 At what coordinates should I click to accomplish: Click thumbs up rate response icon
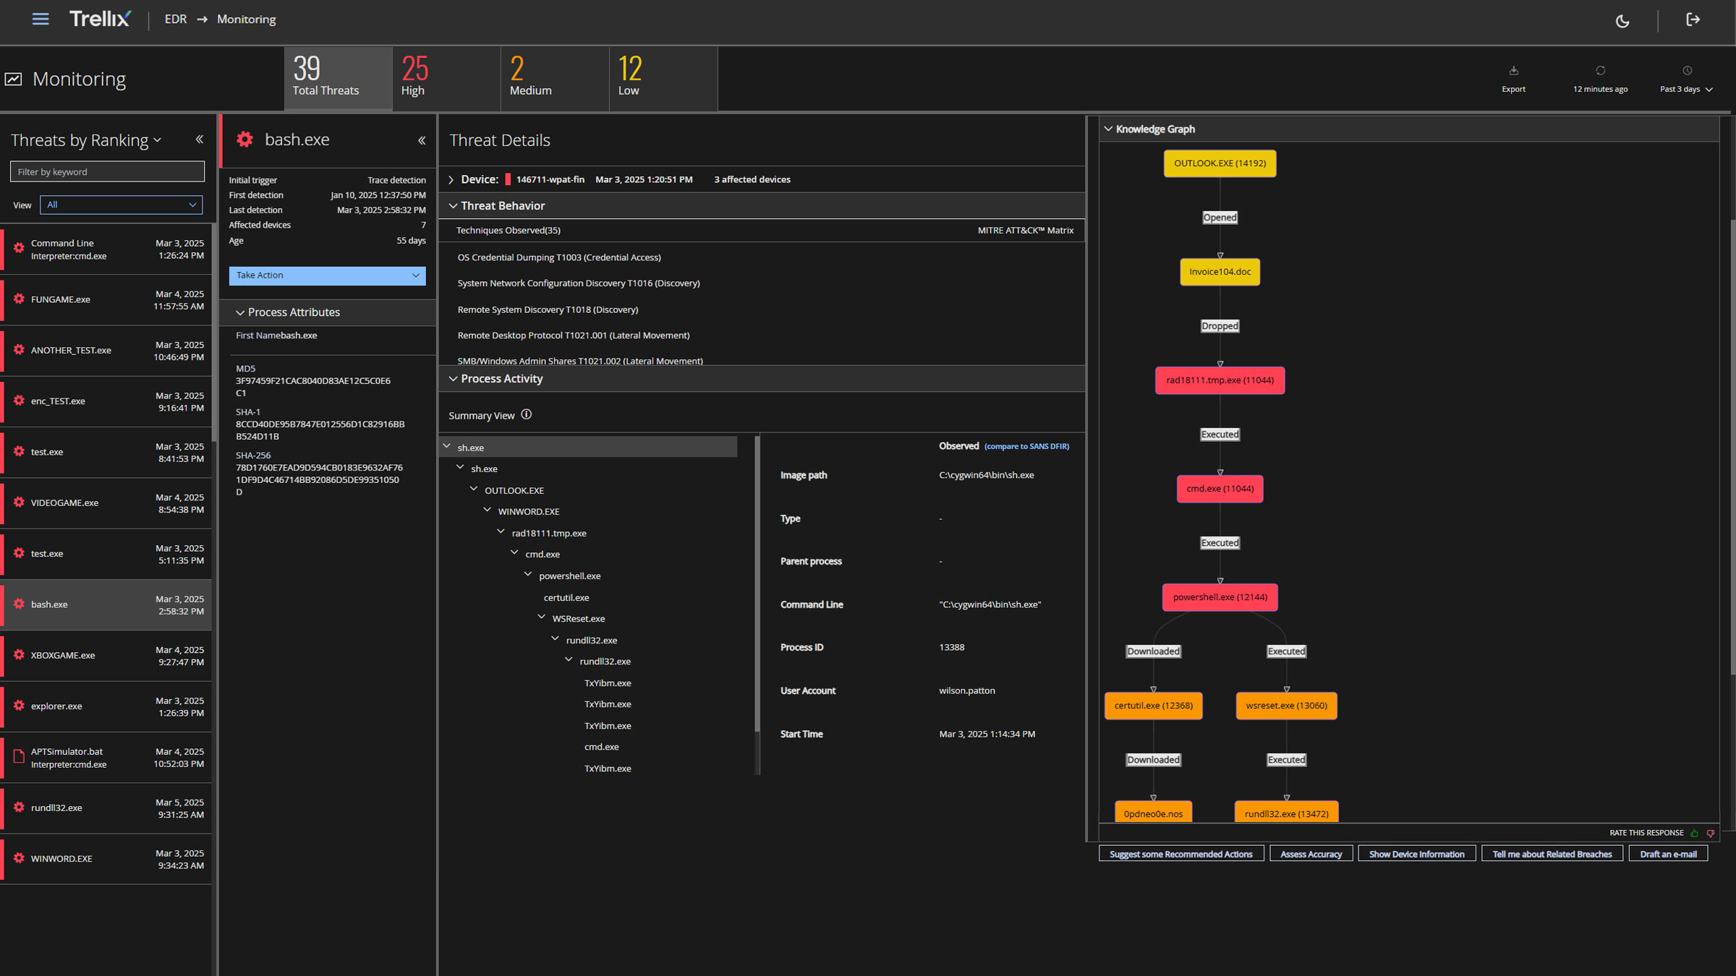[1693, 833]
